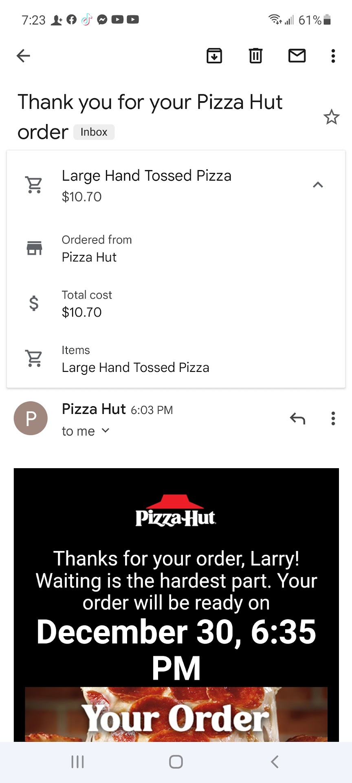Open the top-right email options menu
This screenshot has width=352, height=783.
333,56
